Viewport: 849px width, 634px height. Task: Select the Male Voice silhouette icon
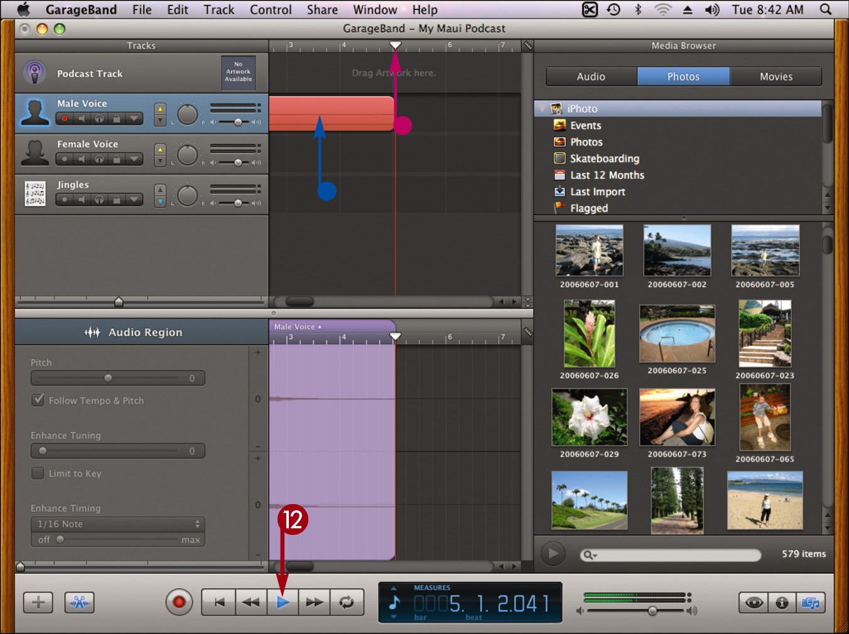(35, 112)
